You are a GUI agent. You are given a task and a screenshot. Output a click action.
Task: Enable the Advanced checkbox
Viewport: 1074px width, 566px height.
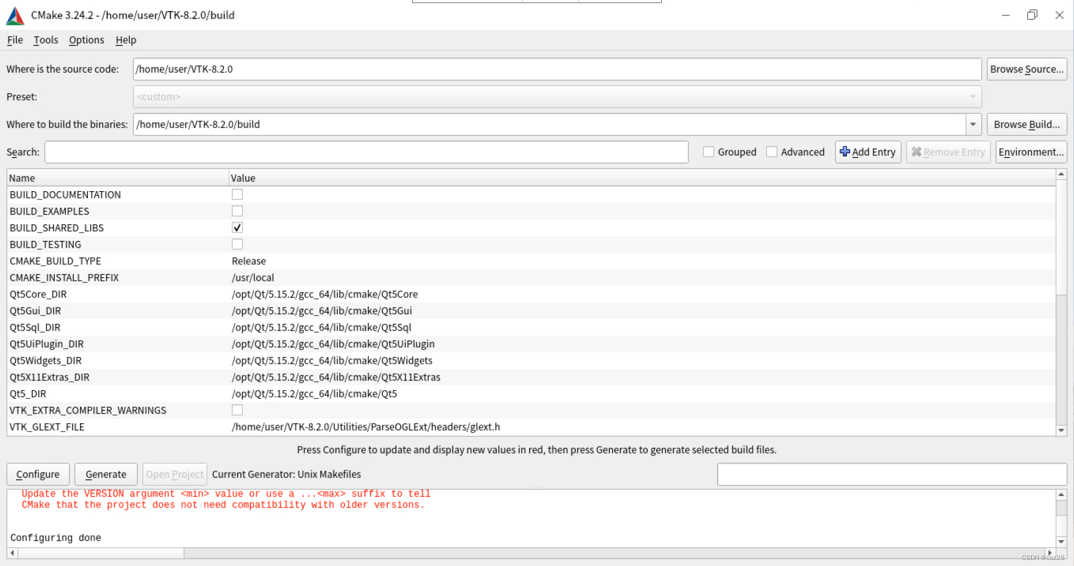coord(772,152)
